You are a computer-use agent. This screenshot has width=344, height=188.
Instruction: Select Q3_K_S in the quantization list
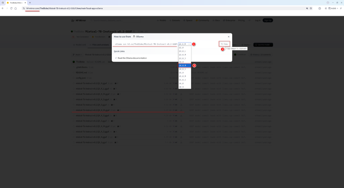184,58
